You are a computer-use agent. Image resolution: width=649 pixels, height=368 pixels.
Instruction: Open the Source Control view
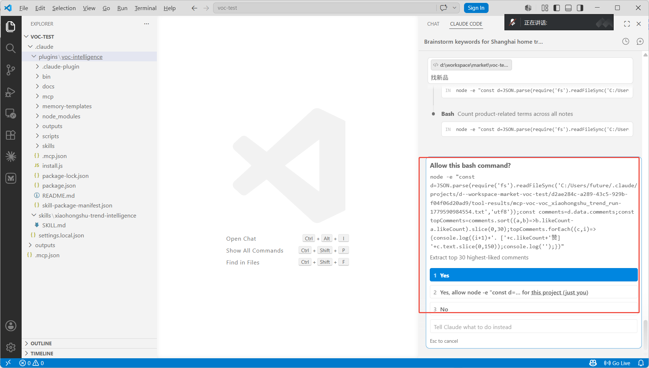click(11, 70)
